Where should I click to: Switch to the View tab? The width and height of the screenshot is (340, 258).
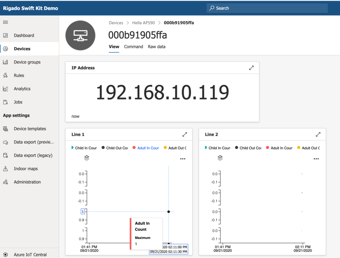pos(114,47)
